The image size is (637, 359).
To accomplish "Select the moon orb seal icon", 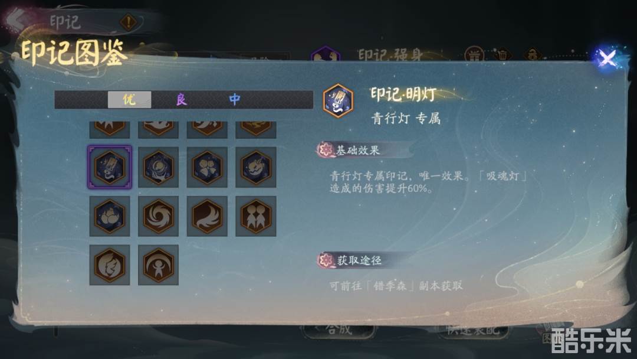I will pyautogui.click(x=159, y=167).
